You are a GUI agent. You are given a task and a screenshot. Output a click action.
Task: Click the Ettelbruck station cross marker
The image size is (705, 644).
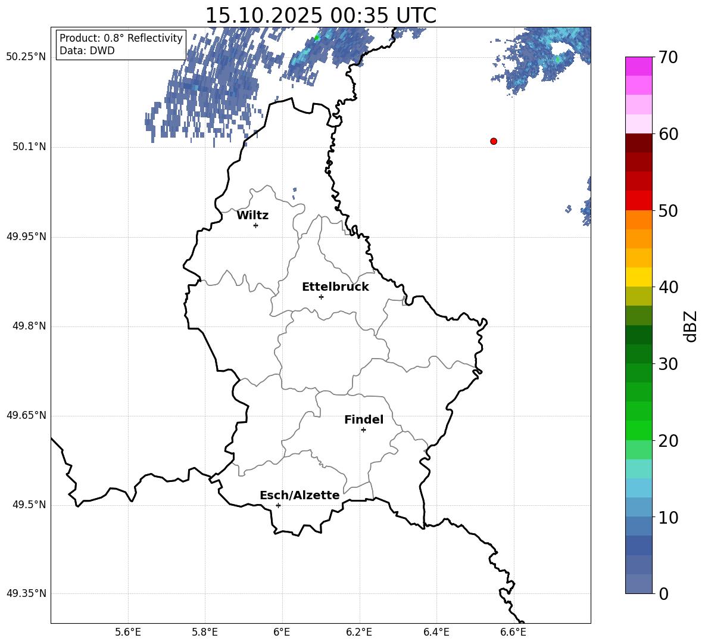[321, 297]
